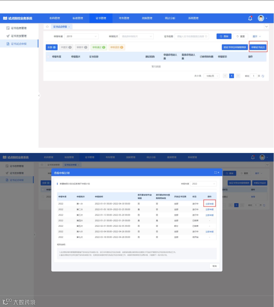Click 按证书导出申报明细表 button in the top screenshot
Image resolution: width=274 pixels, height=307 pixels.
tap(235, 47)
